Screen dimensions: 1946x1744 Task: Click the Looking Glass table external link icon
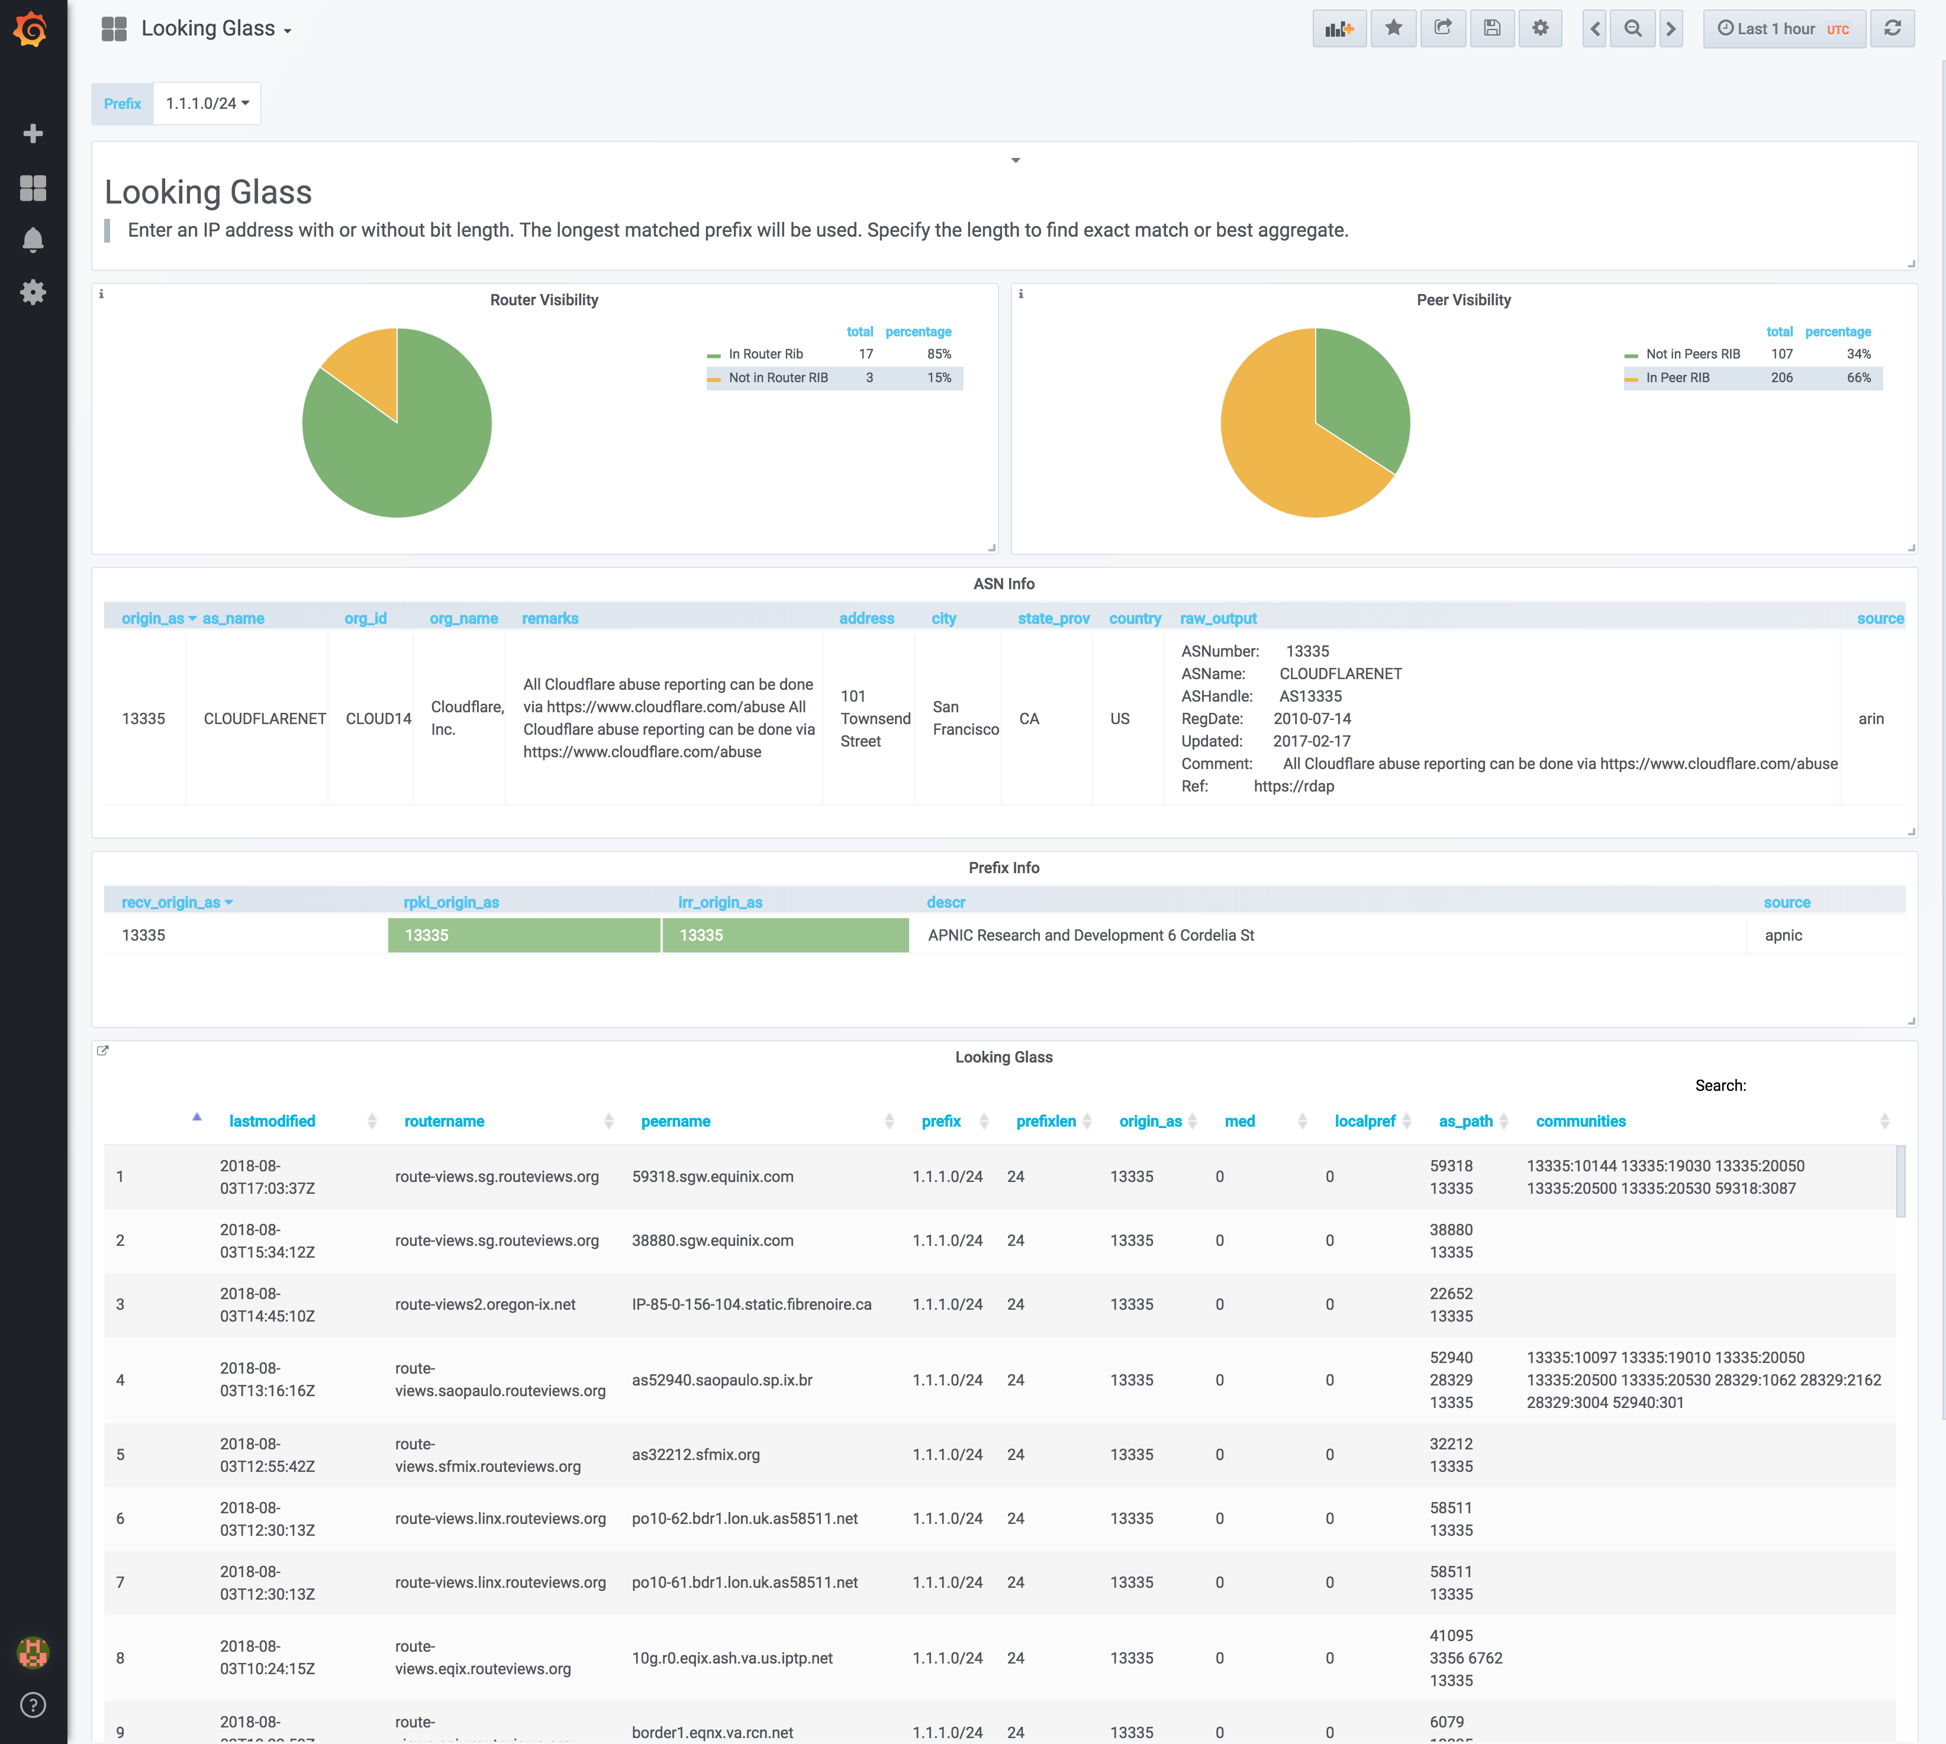click(x=102, y=1051)
